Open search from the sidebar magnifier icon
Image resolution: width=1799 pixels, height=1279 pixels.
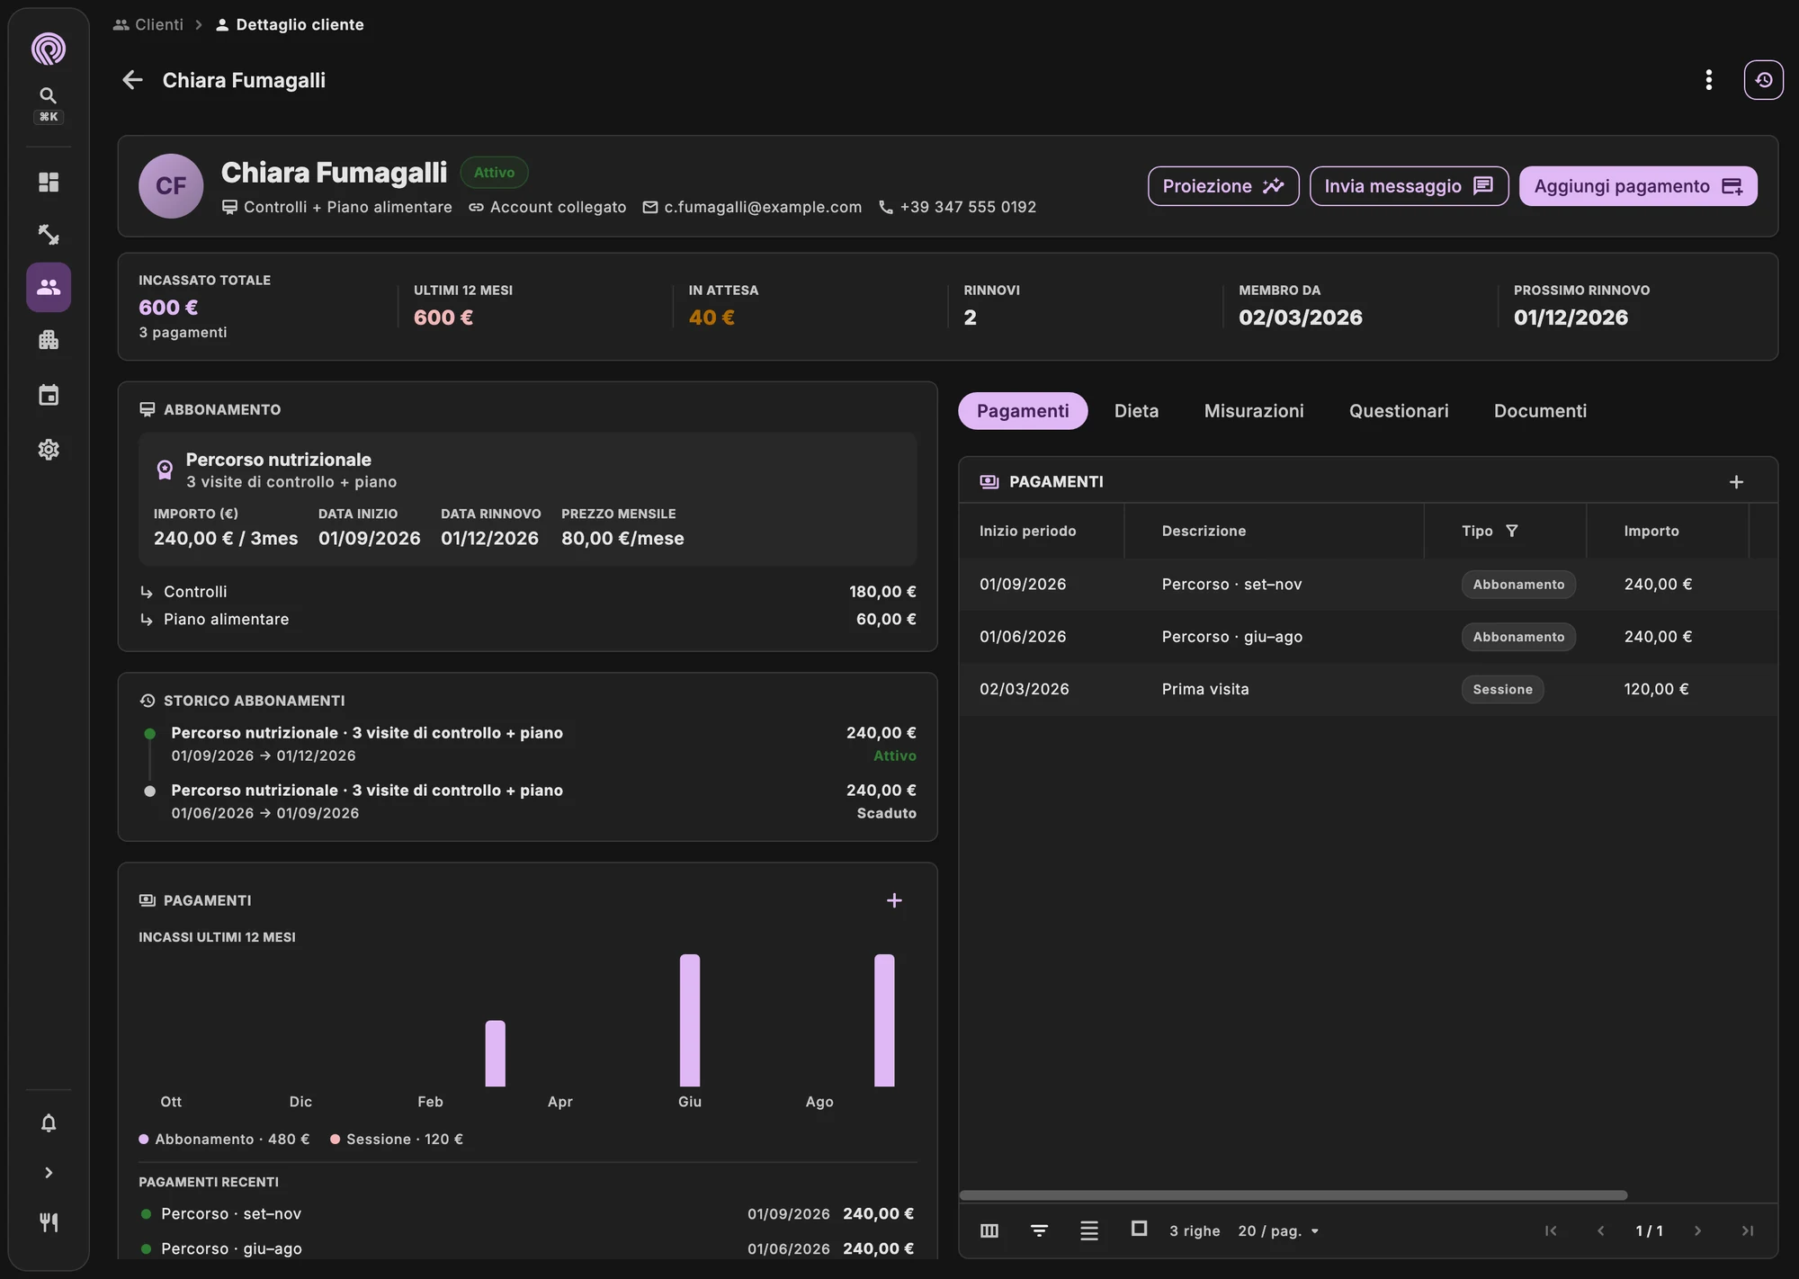[x=49, y=95]
